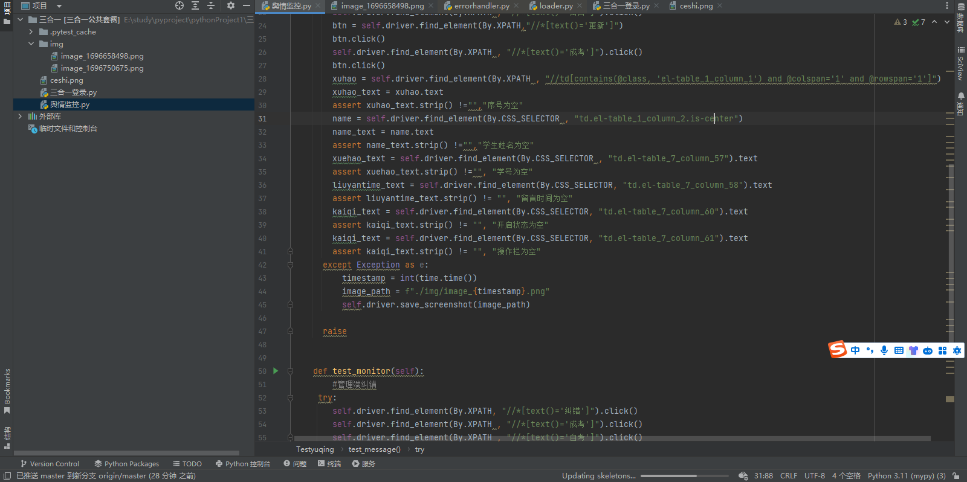The width and height of the screenshot is (967, 482).
Task: Click the typo checkmark indicator showing 7
Action: (919, 22)
